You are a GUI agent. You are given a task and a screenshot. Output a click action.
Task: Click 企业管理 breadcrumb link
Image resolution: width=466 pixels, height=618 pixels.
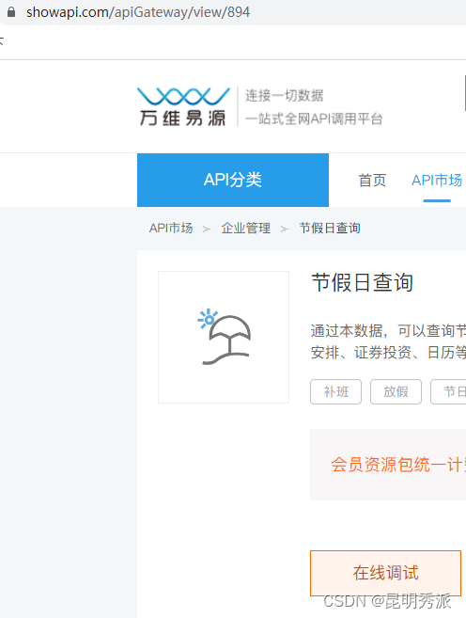coord(245,229)
